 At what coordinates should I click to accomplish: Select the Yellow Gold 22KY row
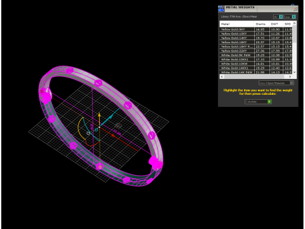[256, 51]
